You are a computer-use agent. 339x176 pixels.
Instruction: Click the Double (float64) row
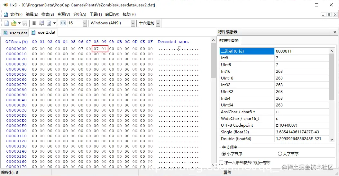274,139
